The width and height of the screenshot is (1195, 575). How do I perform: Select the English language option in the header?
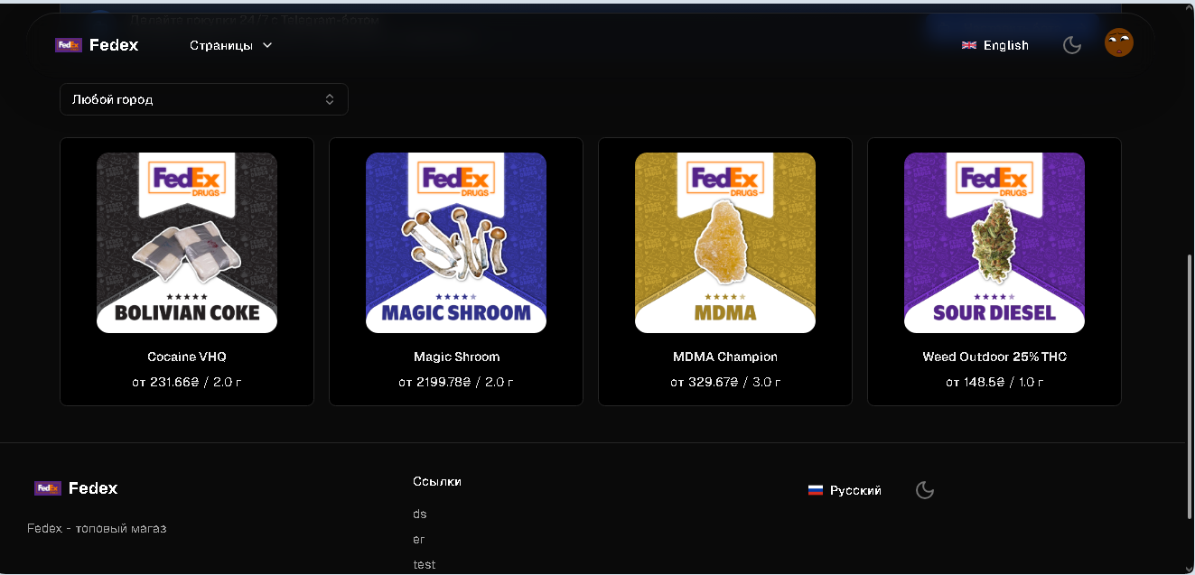[x=995, y=45]
